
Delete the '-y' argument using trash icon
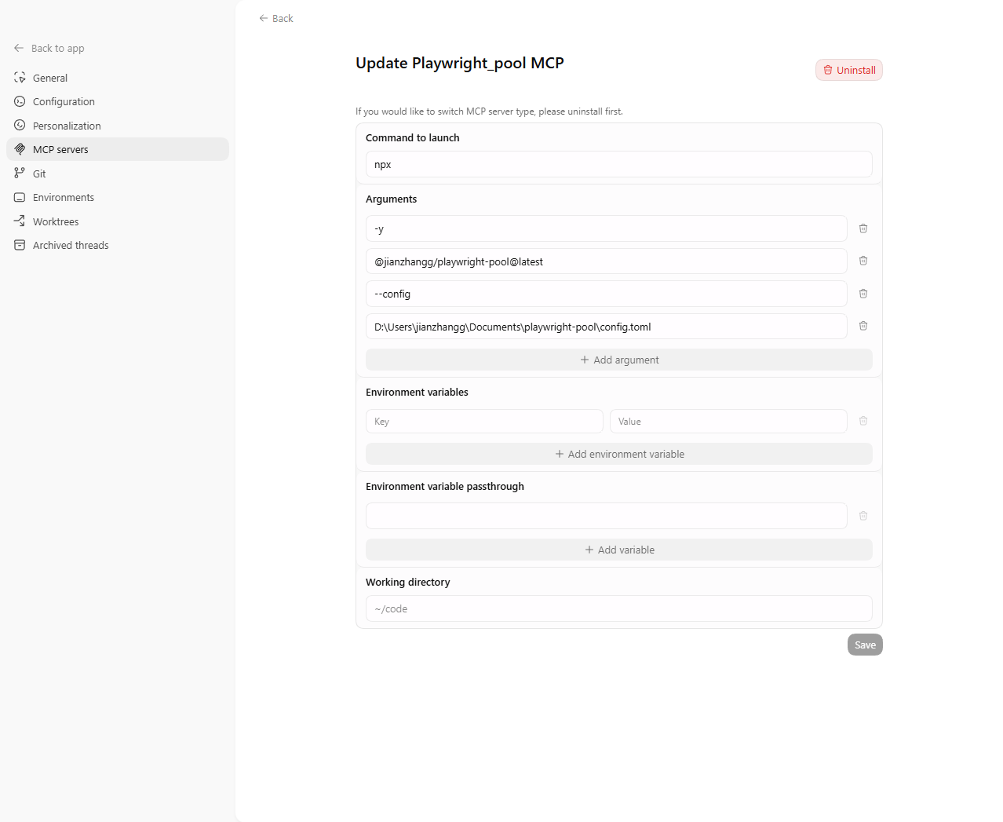[863, 228]
